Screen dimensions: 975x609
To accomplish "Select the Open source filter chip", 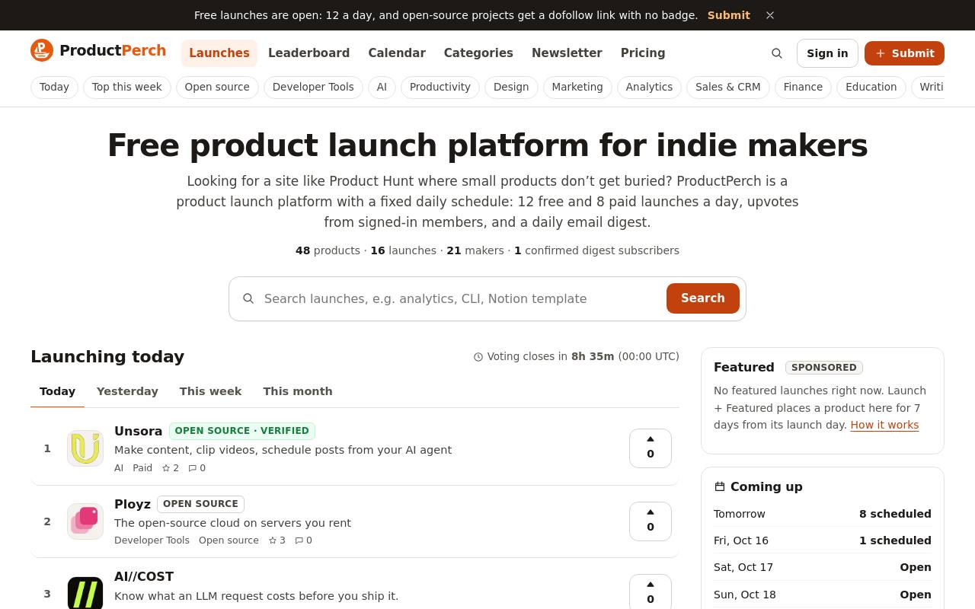I will click(x=217, y=88).
